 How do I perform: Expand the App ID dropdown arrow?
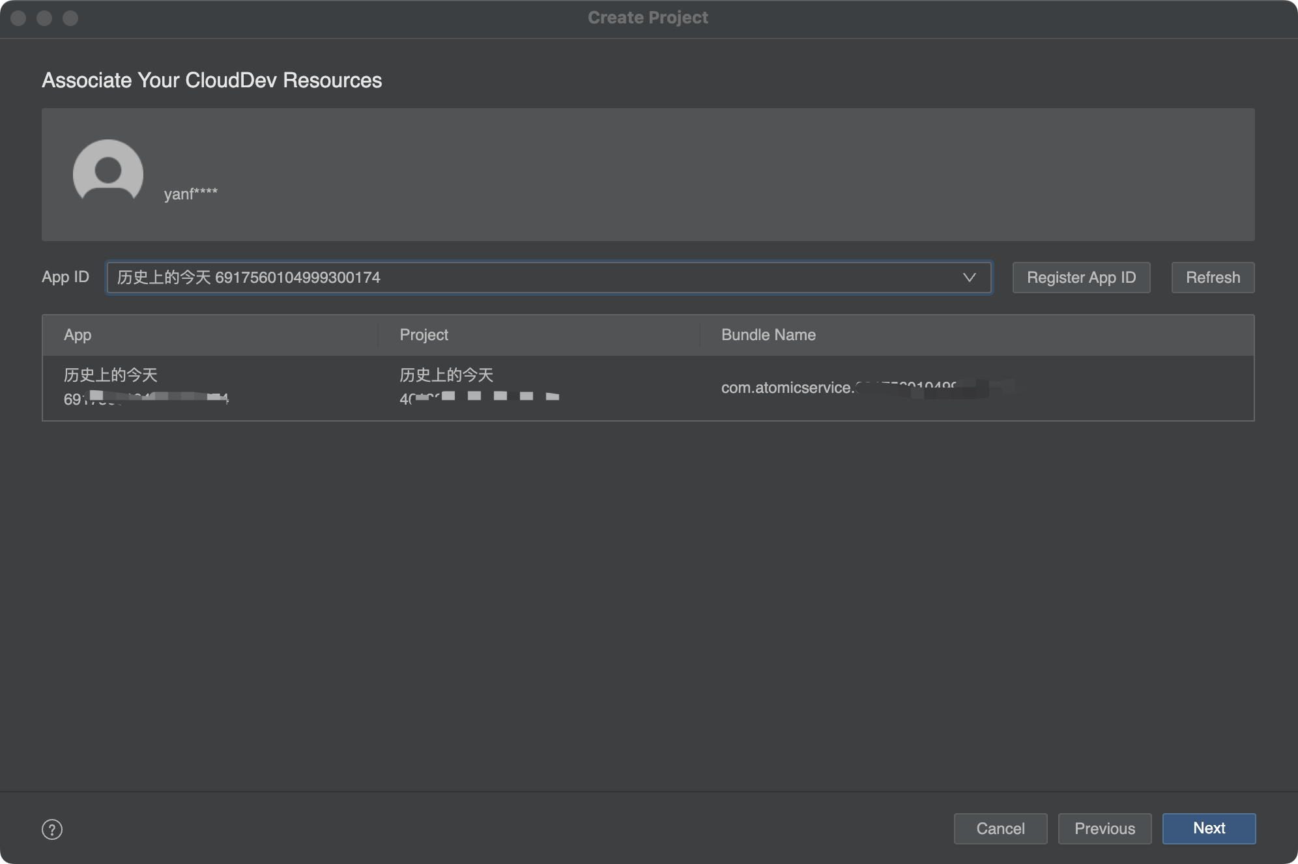coord(969,278)
